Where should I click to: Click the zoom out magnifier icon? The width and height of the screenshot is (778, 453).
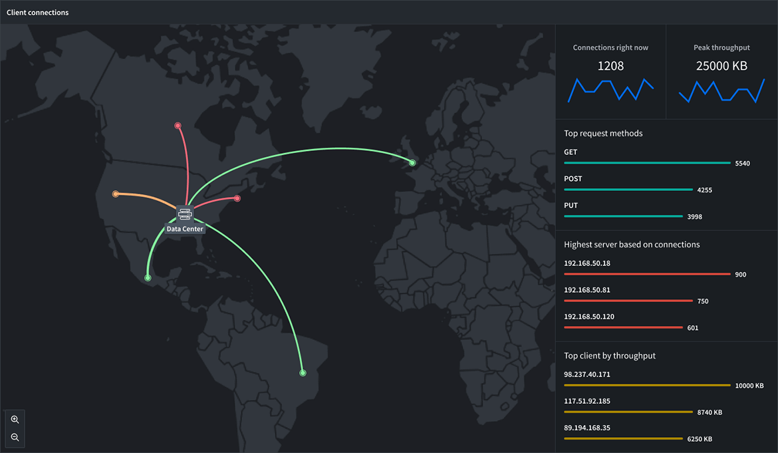15,438
